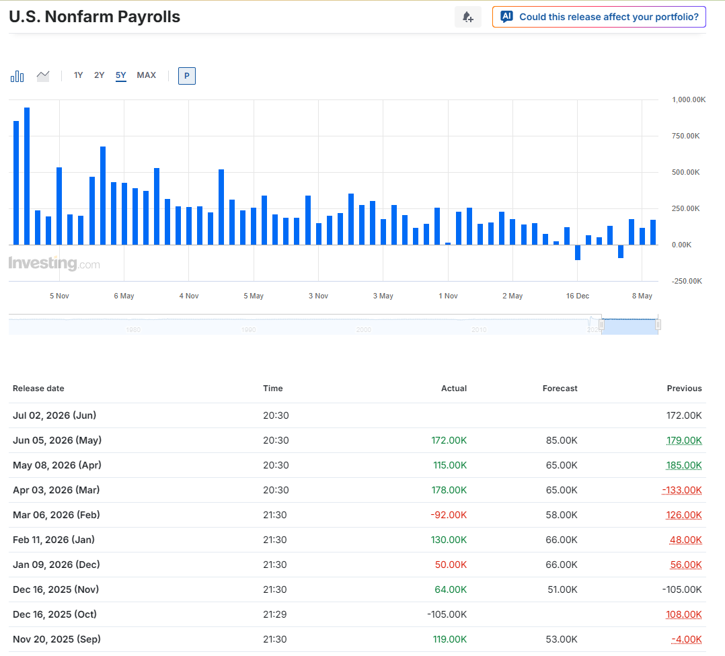Click revised previous value 179.00K
Screen dimensions: 725x656
tap(684, 440)
